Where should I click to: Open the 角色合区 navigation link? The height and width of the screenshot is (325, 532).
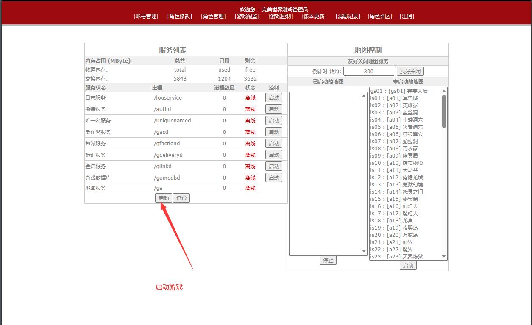pyautogui.click(x=380, y=17)
